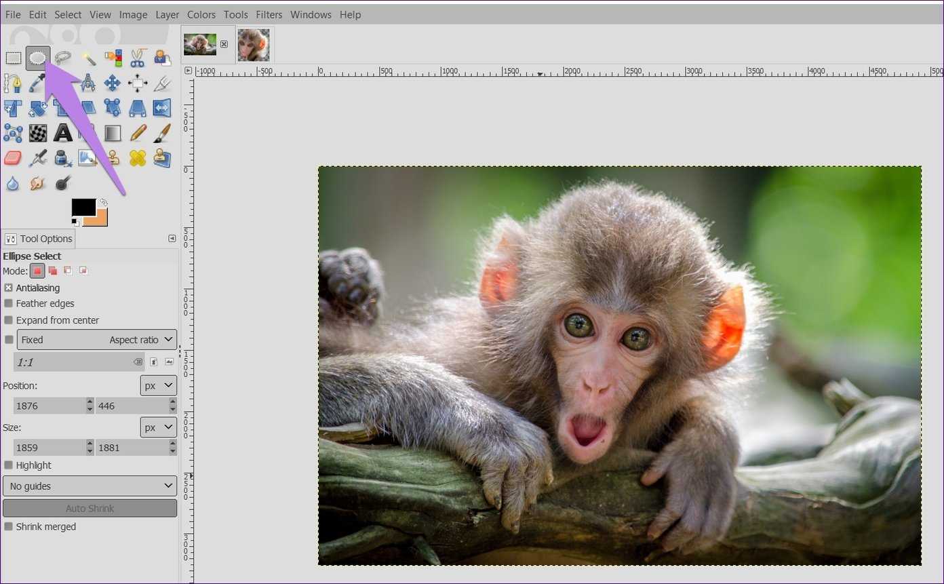Select the Eraser tool
The height and width of the screenshot is (584, 944).
13,158
